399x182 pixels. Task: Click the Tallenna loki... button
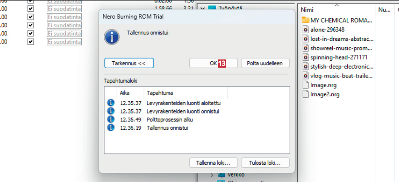(213, 162)
